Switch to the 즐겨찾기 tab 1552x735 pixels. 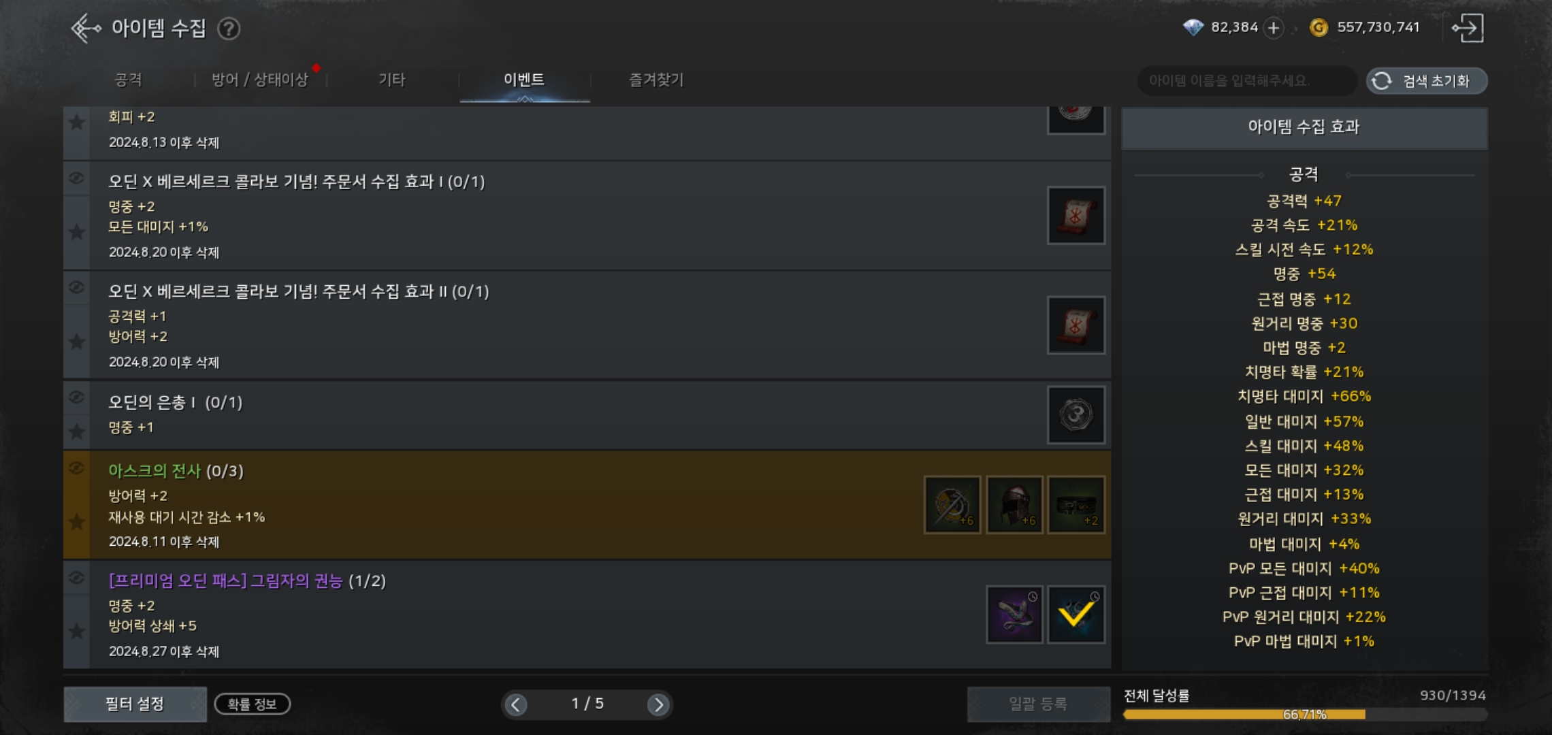(x=656, y=80)
